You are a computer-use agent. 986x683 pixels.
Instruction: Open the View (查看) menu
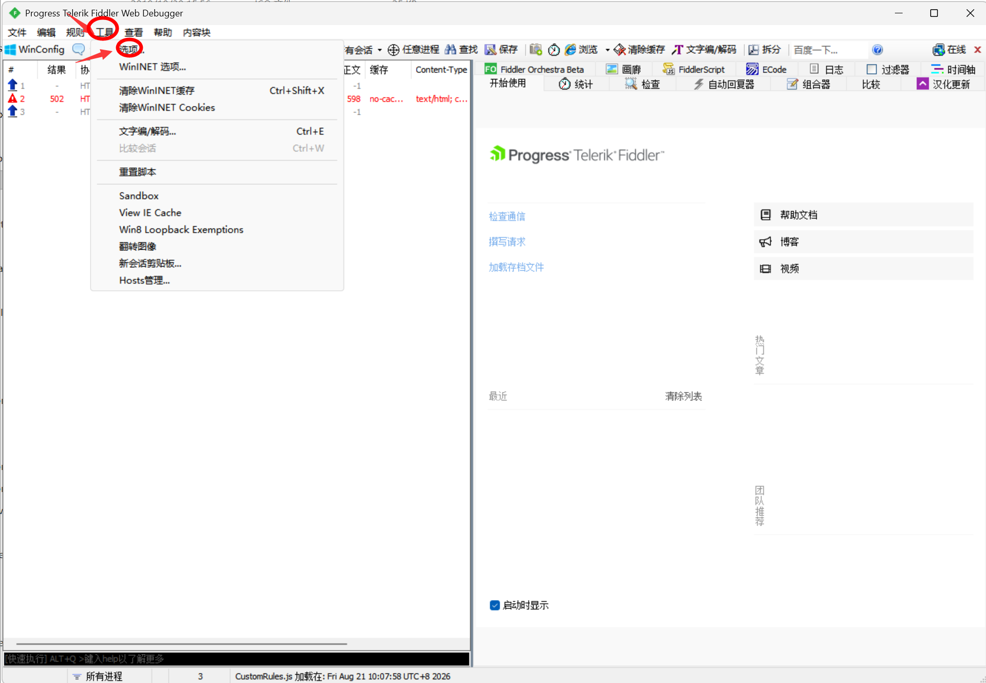point(134,32)
